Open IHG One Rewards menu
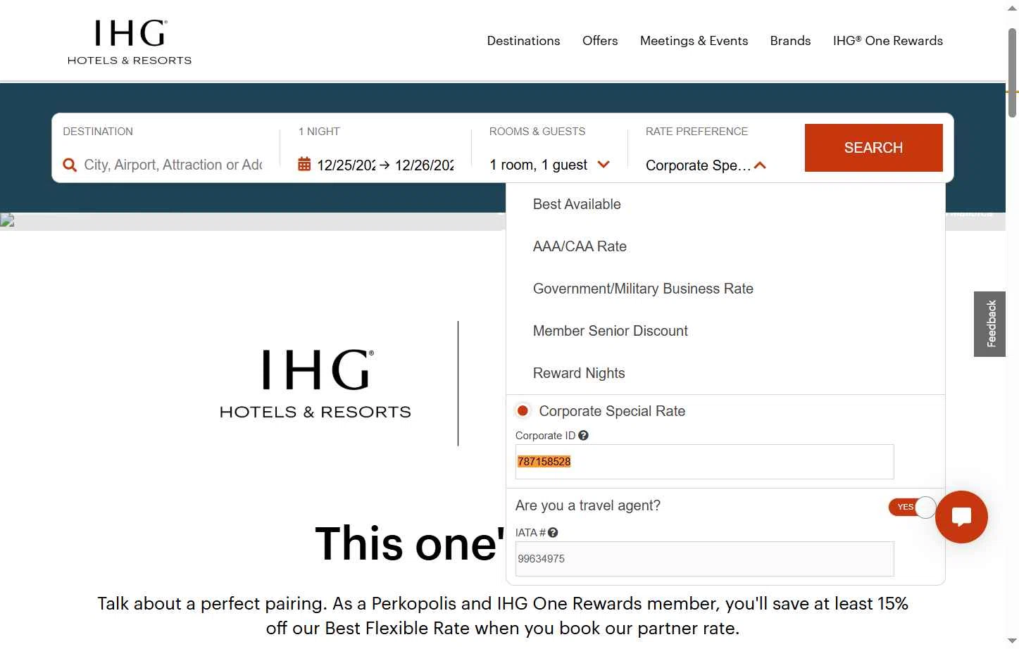Screen dimensions: 1019x649 (x=887, y=41)
